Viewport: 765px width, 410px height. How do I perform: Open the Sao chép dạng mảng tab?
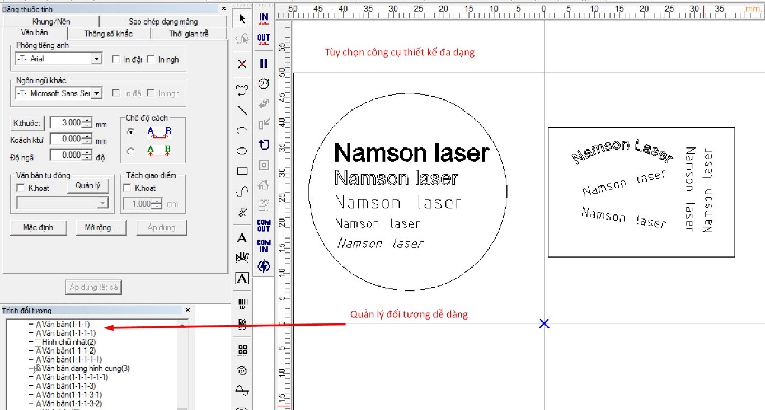(163, 22)
